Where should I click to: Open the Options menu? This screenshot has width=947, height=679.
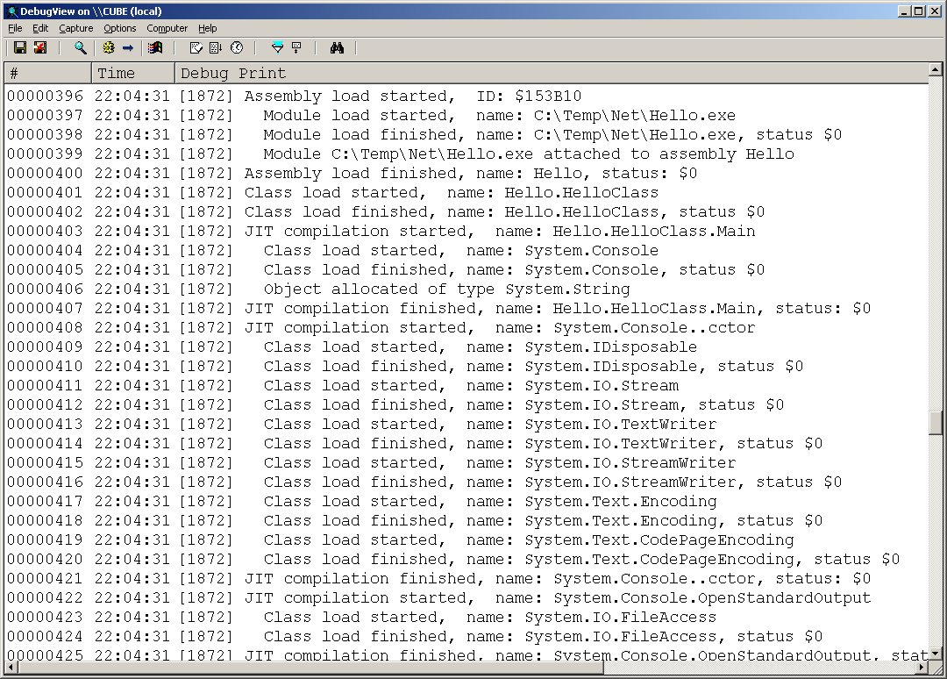pyautogui.click(x=119, y=28)
